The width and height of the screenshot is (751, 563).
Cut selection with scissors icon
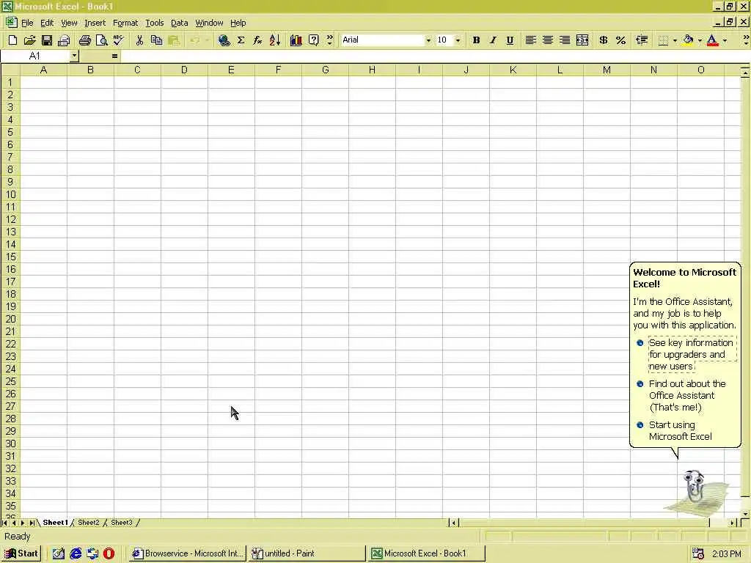139,40
